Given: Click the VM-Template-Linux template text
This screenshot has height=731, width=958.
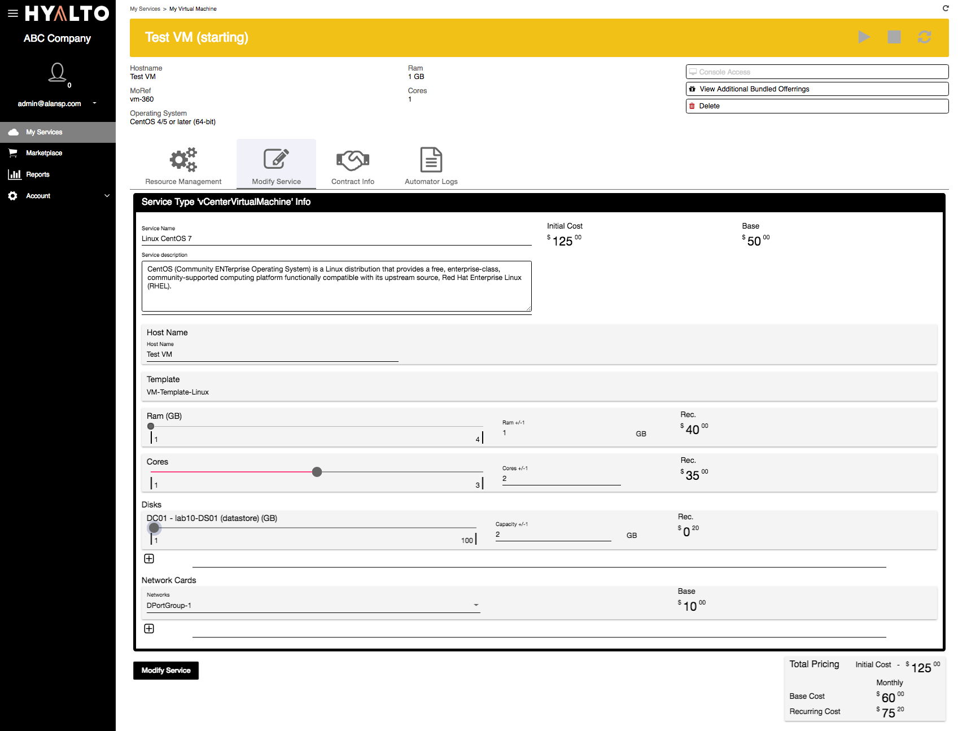Looking at the screenshot, I should click(178, 392).
